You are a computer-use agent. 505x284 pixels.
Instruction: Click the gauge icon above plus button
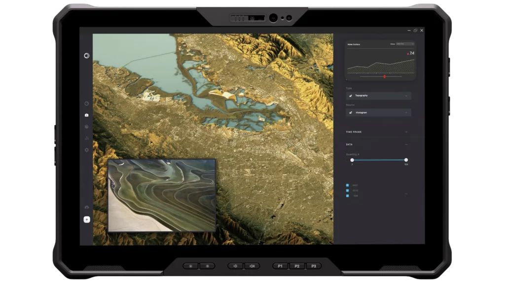(x=87, y=207)
